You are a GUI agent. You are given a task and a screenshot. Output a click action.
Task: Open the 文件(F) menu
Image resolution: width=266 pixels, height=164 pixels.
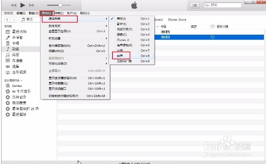pos(9,13)
